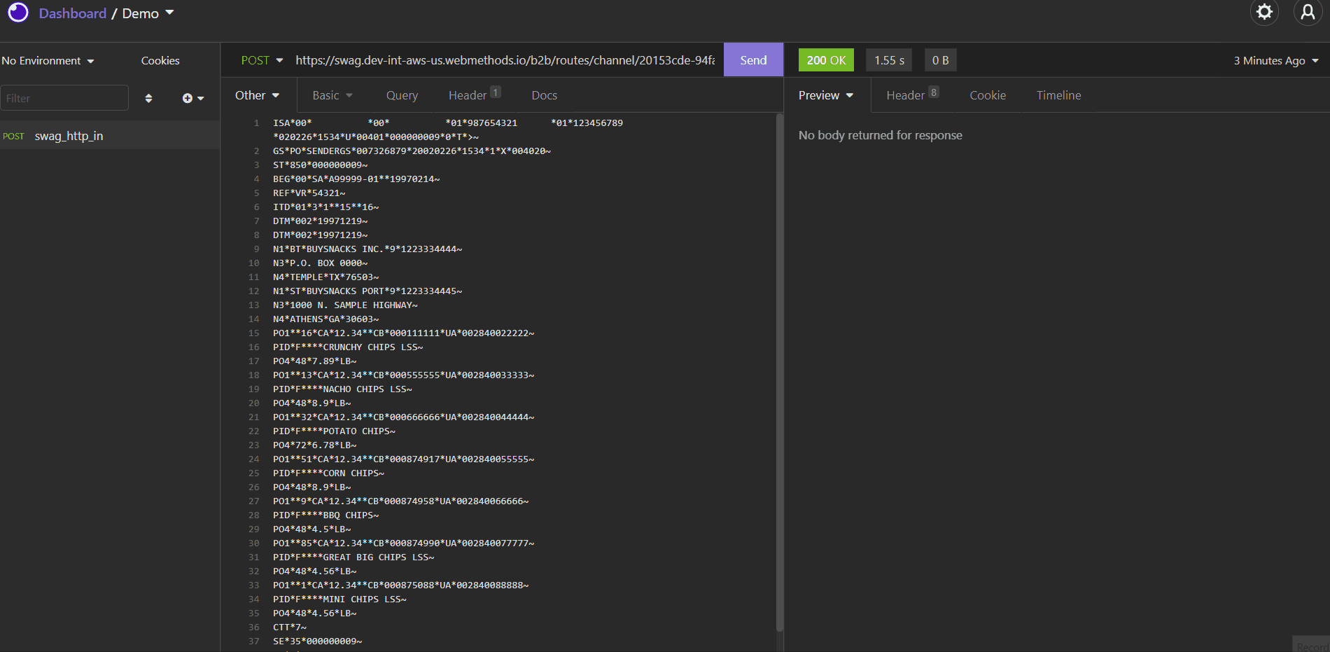This screenshot has height=652, width=1330.
Task: Open the request Docs tab
Action: (x=544, y=95)
